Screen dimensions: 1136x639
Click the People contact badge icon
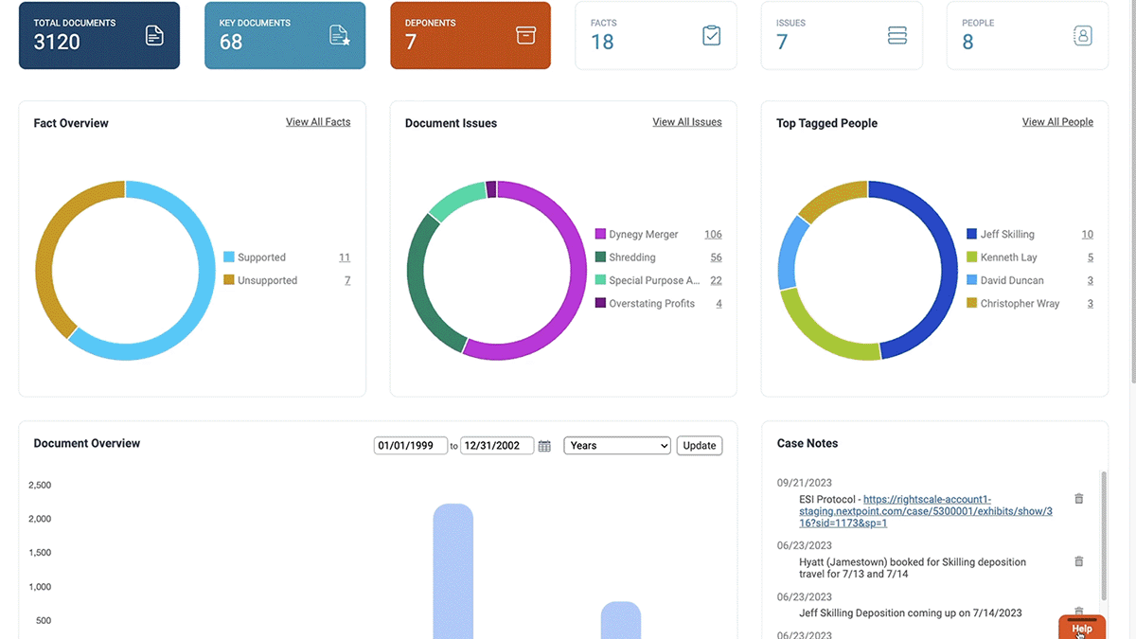(x=1082, y=36)
